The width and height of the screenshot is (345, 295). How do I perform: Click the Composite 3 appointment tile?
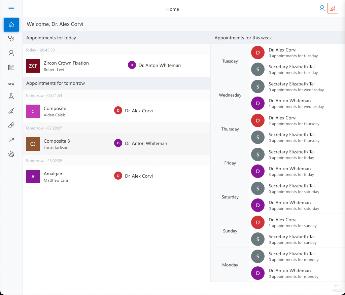(67, 143)
